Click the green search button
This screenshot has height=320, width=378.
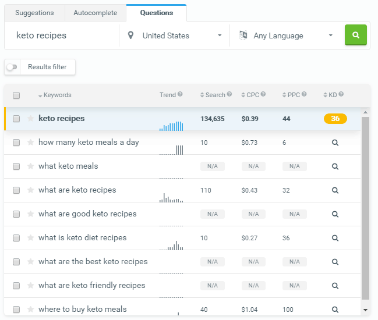355,35
